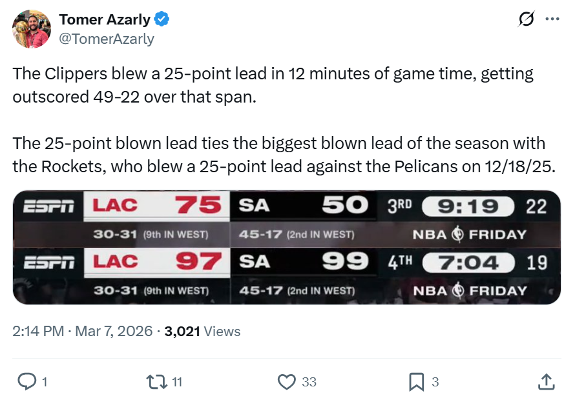The image size is (575, 398).
Task: Click the 2:14 PM Mar 7, 2026 timestamp
Action: [x=83, y=332]
